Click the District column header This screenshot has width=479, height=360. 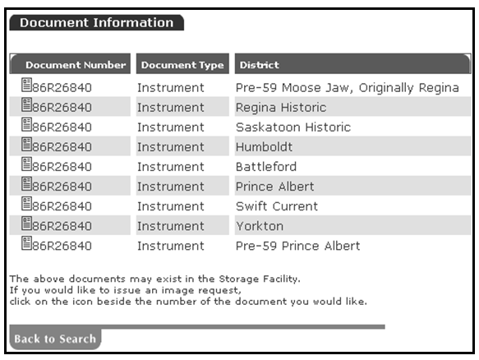pos(352,64)
